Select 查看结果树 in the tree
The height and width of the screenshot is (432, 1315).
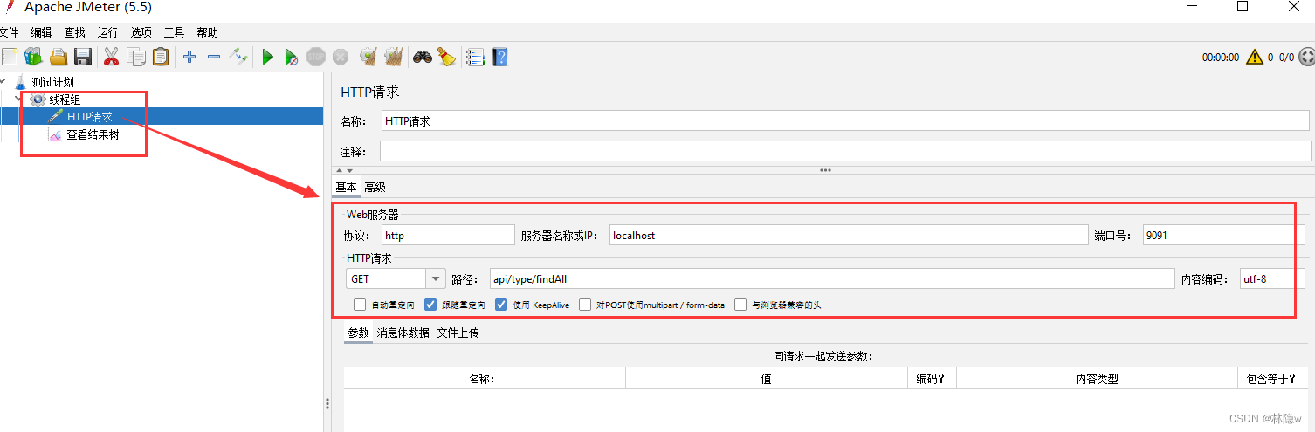tap(93, 135)
